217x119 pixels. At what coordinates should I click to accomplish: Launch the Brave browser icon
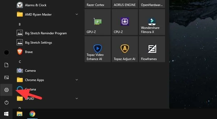[20, 52]
